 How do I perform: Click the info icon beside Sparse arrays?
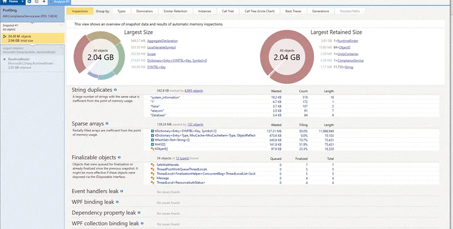point(107,123)
